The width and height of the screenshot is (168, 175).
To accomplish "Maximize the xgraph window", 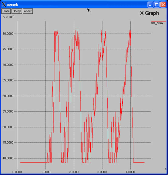I will click(x=157, y=5).
